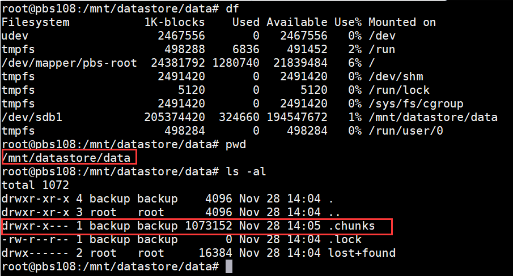Click the '/dev/shm' mount point
This screenshot has height=276, width=513.
(396, 77)
